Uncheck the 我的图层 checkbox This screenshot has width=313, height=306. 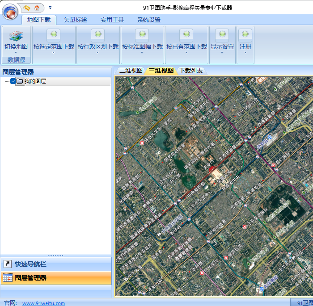coord(13,81)
